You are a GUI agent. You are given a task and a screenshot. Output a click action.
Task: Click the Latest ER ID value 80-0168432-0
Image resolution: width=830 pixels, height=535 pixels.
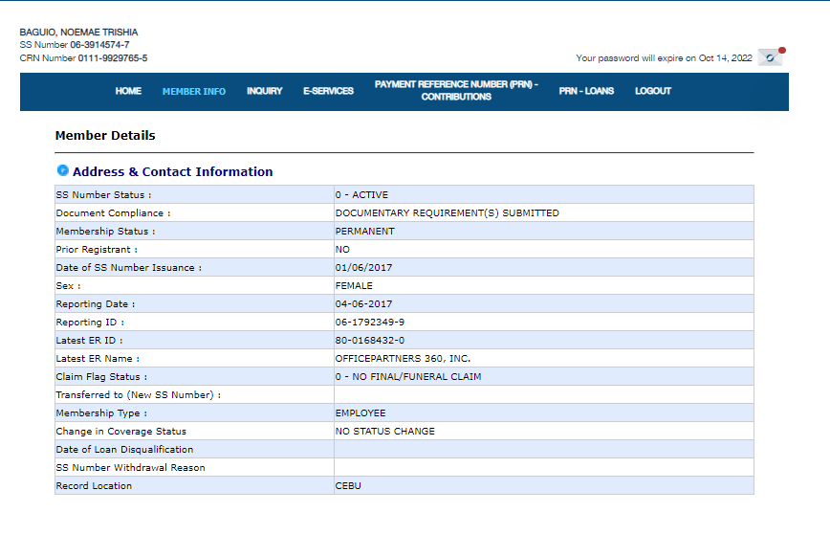click(369, 341)
